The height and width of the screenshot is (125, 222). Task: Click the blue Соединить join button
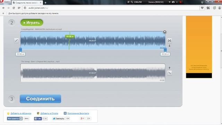pyautogui.click(x=40, y=99)
